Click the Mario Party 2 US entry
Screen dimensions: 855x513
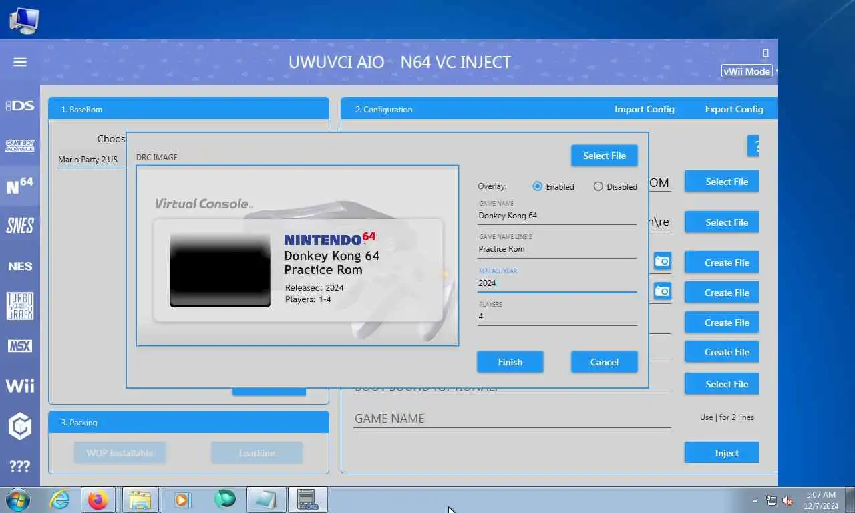tap(88, 160)
